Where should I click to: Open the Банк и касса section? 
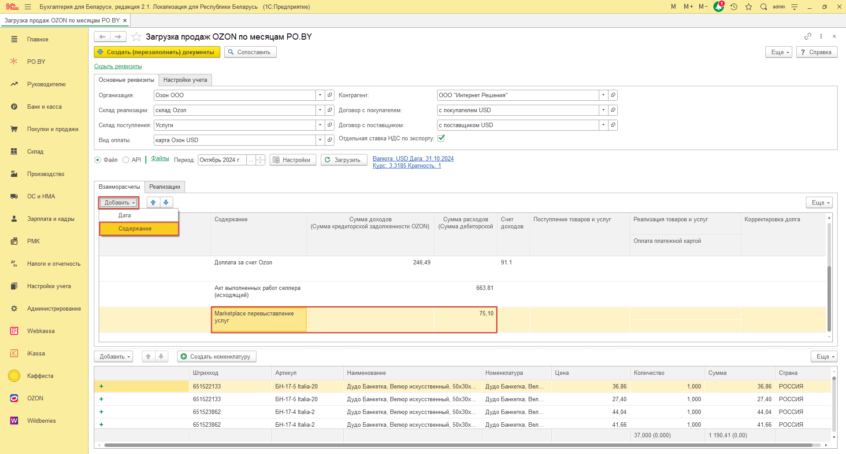pyautogui.click(x=44, y=106)
